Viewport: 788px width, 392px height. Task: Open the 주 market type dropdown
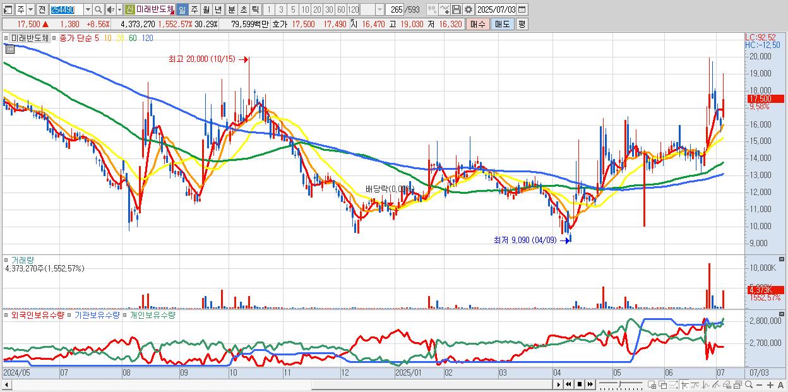(x=30, y=9)
